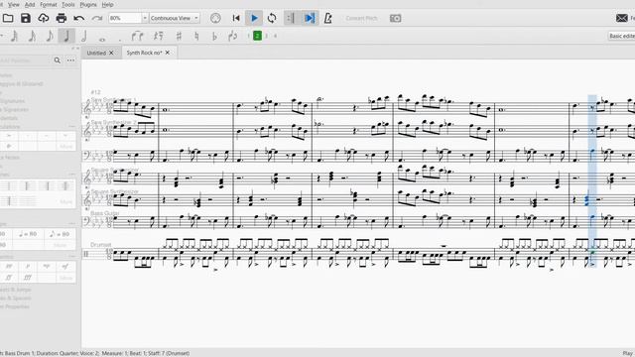635x357 pixels.
Task: Toggle the metronome icon
Action: click(327, 18)
